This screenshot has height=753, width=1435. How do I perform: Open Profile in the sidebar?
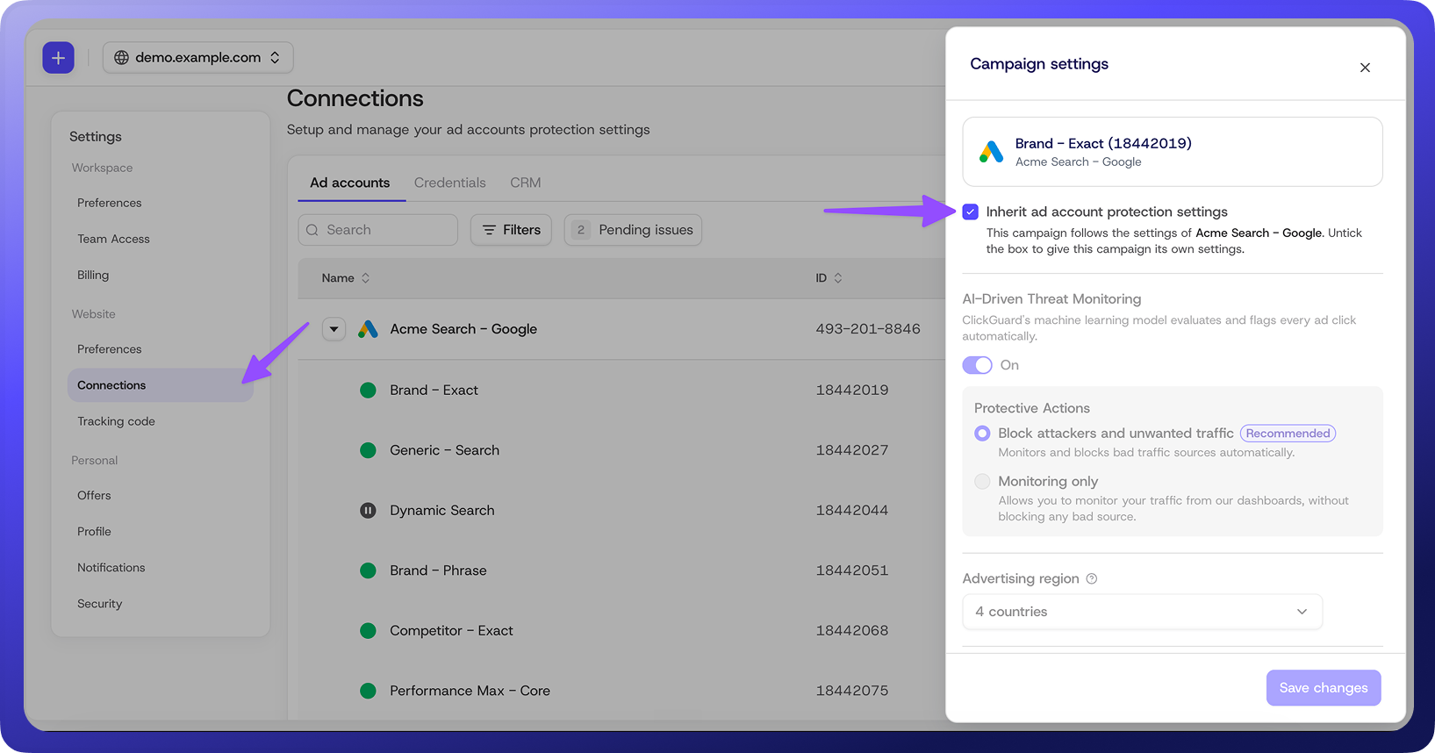point(94,532)
